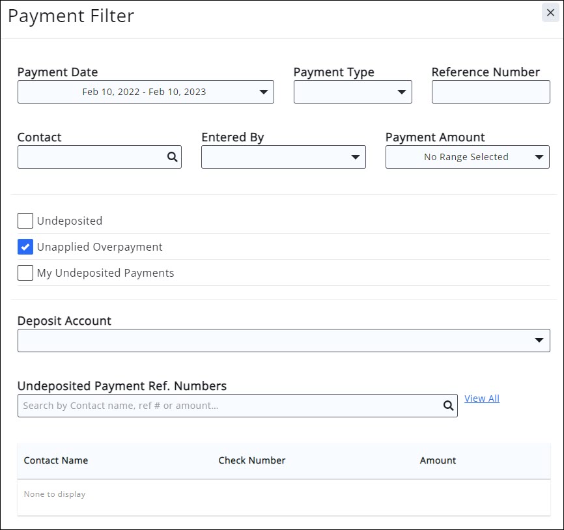Click the Payment Type dropdown arrow
The image size is (564, 530).
click(402, 91)
